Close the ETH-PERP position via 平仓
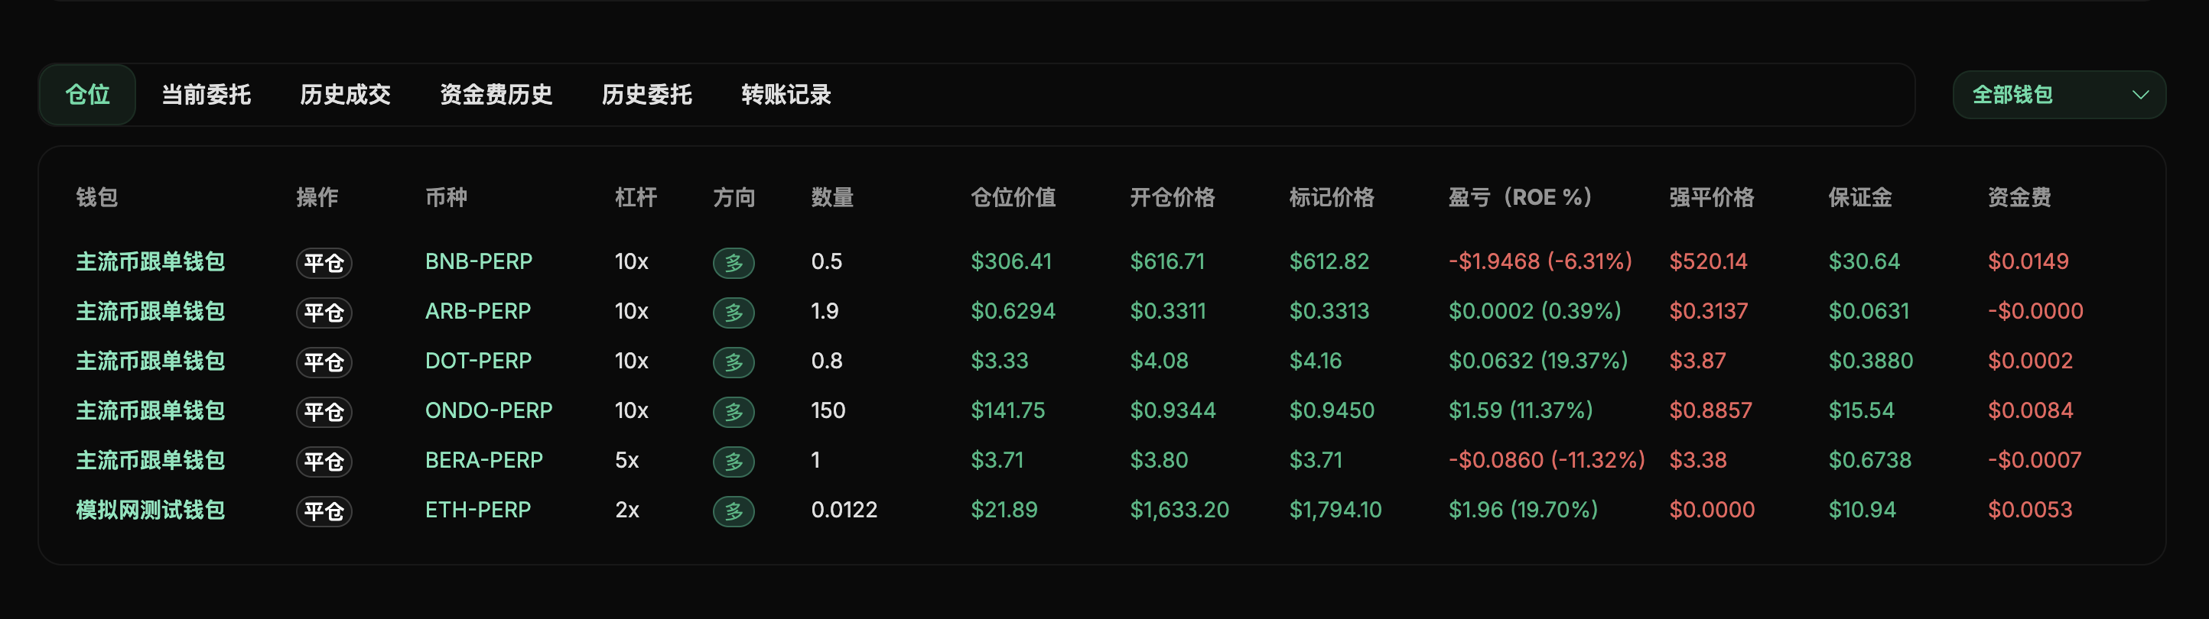2209x619 pixels. 324,511
